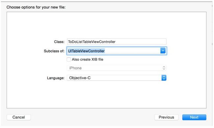The height and width of the screenshot is (128, 214).
Task: Click the Also create XIB file label
Action: click(88, 59)
